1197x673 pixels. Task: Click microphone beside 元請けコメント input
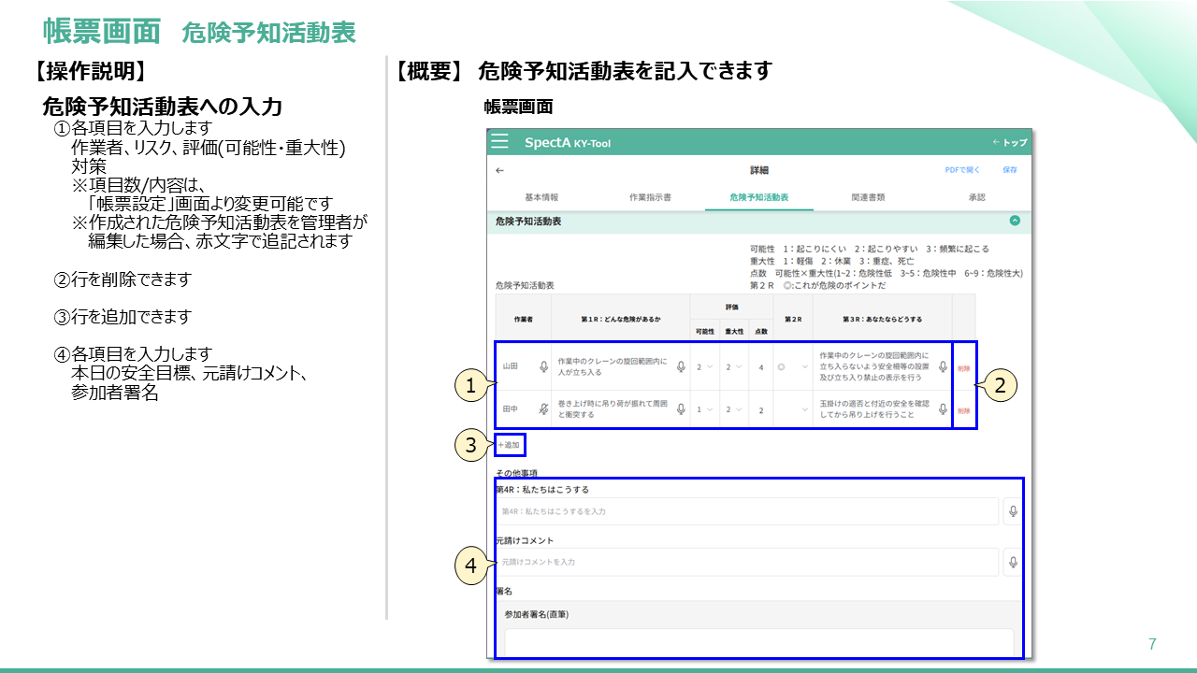tap(1012, 562)
